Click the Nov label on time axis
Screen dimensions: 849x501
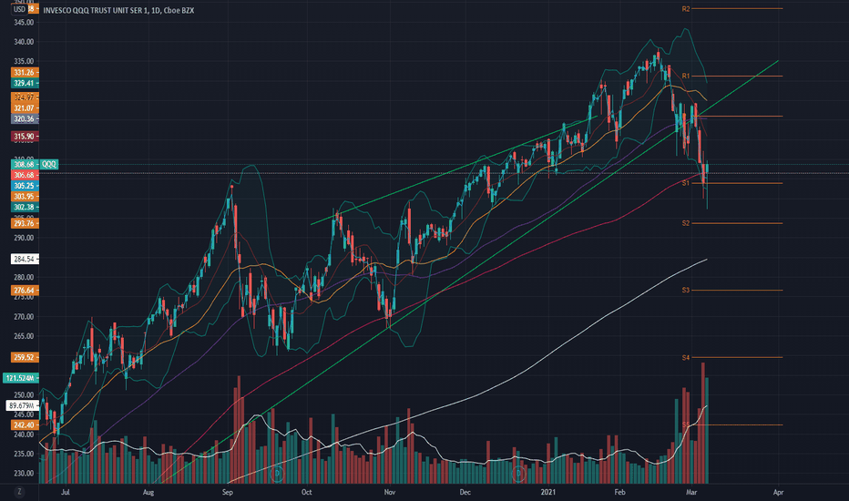[x=389, y=492]
